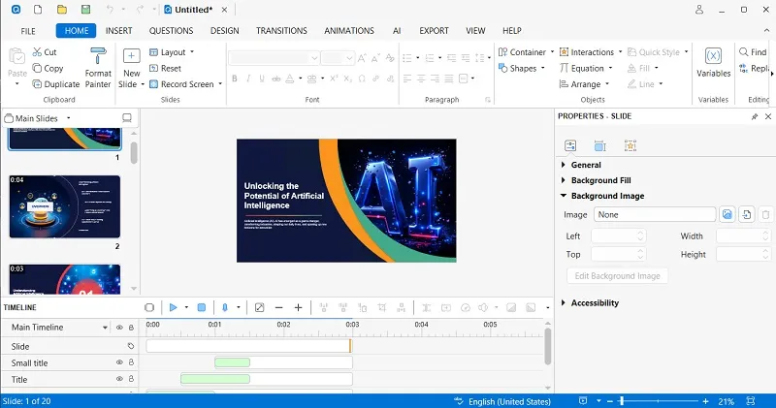Click the New Slide icon

(131, 56)
